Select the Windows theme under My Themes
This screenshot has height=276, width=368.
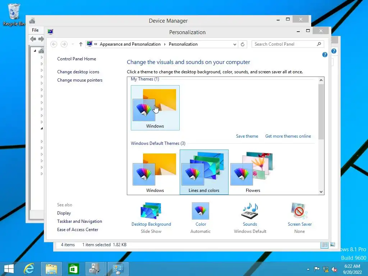[155, 108]
